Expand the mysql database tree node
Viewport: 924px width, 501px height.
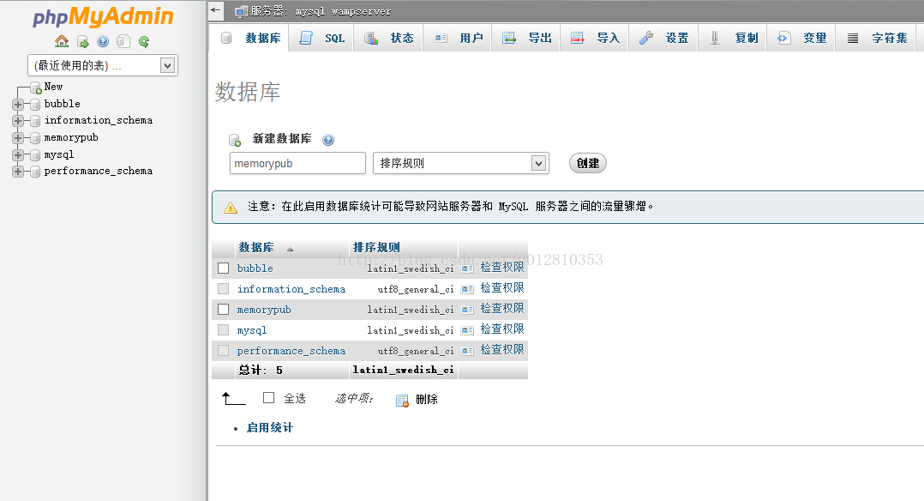pyautogui.click(x=18, y=154)
